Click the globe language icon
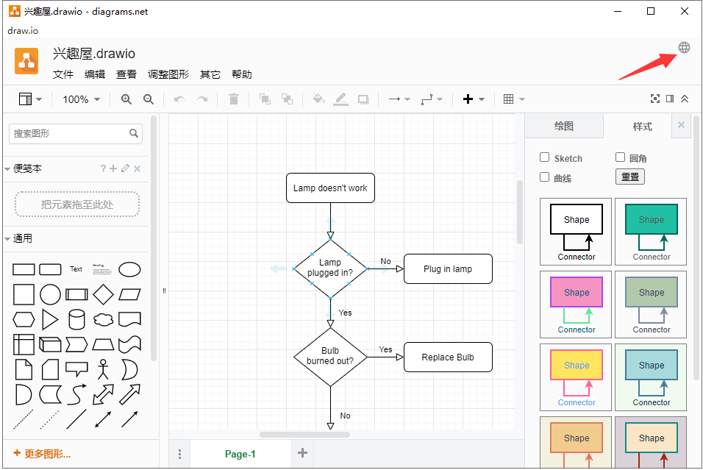Image resolution: width=703 pixels, height=470 pixels. click(x=684, y=48)
